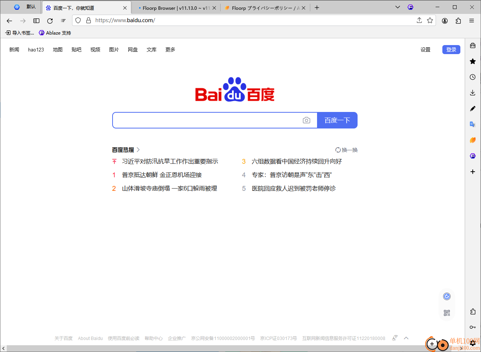This screenshot has width=481, height=352.
Task: Open the About Baidu footer link
Action: coord(90,338)
